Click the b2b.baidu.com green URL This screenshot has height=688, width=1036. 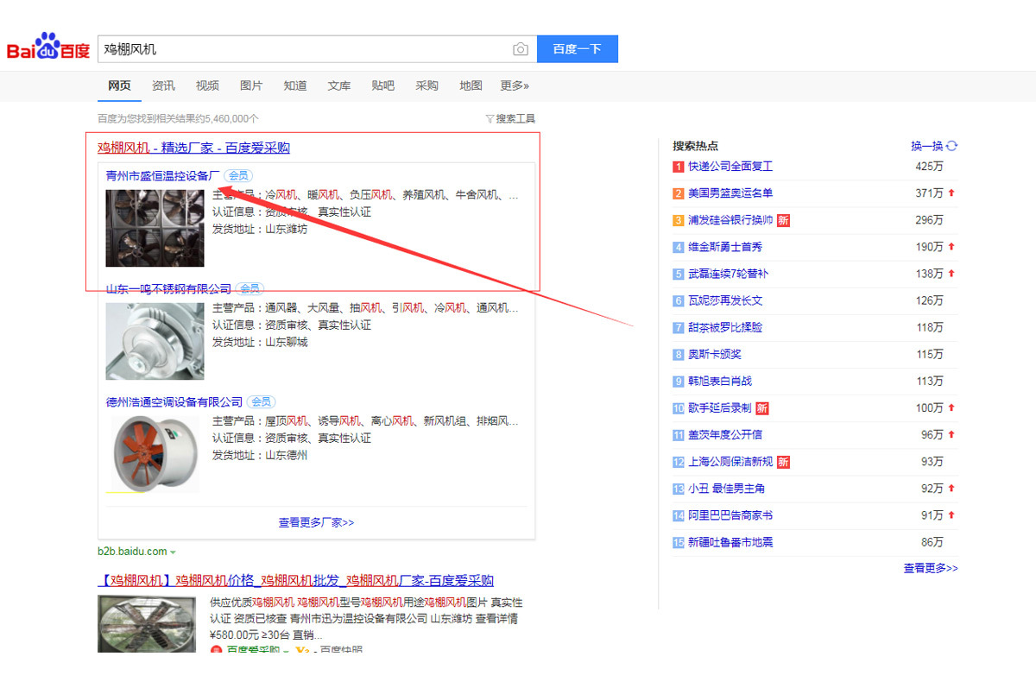pos(132,552)
